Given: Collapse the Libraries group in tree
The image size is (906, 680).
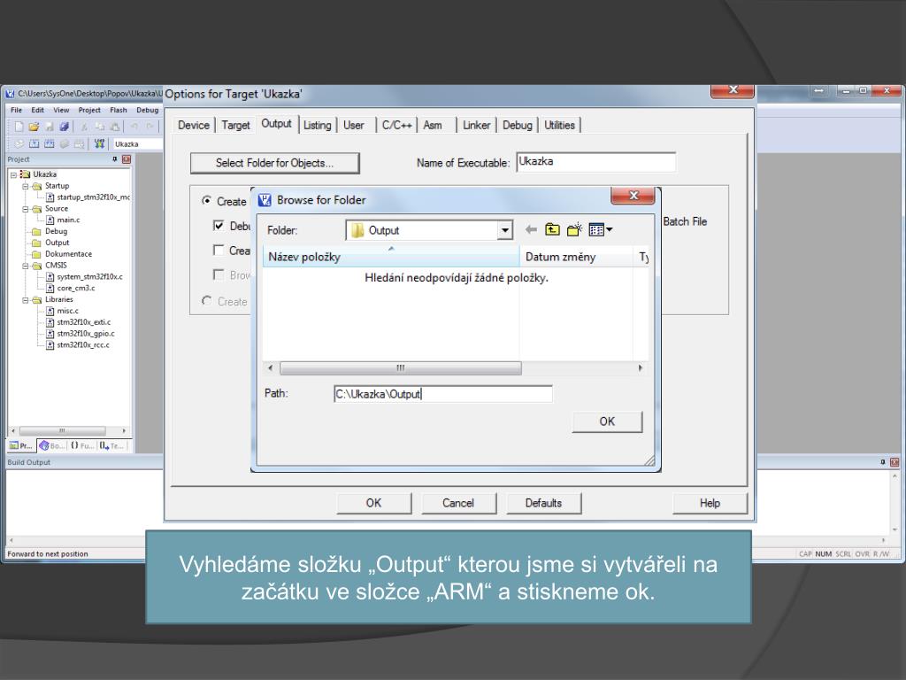Looking at the screenshot, I should point(26,299).
